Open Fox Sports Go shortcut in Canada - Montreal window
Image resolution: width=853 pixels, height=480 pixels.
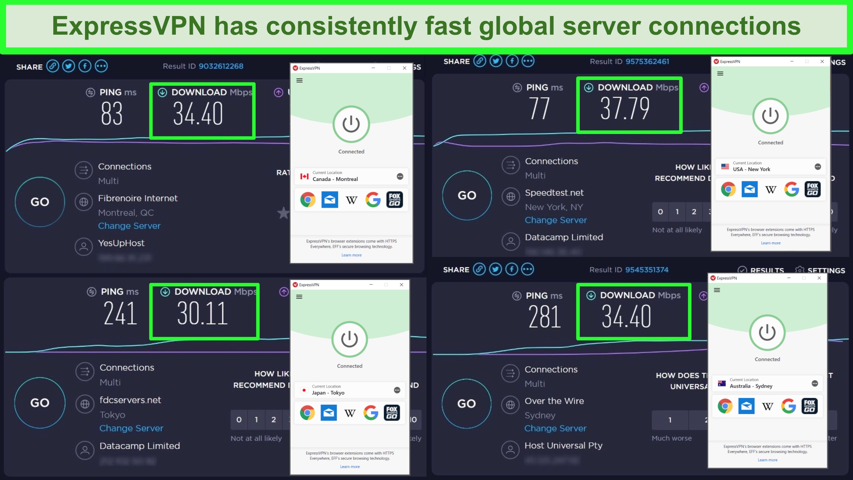pos(395,199)
